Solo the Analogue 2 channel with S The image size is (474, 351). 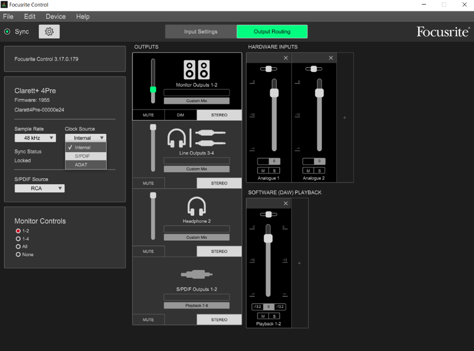click(x=320, y=170)
